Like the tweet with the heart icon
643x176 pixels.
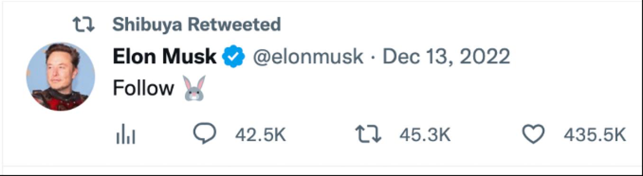(x=533, y=135)
